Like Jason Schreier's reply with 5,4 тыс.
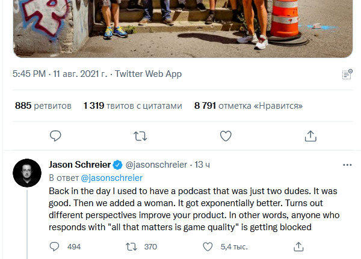The width and height of the screenshot is (361, 259). click(x=208, y=246)
